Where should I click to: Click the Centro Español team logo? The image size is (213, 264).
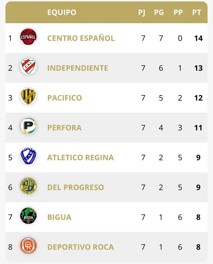28,37
